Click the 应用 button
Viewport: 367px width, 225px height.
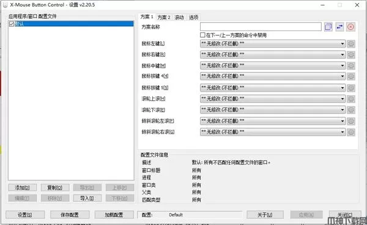coord(306,215)
